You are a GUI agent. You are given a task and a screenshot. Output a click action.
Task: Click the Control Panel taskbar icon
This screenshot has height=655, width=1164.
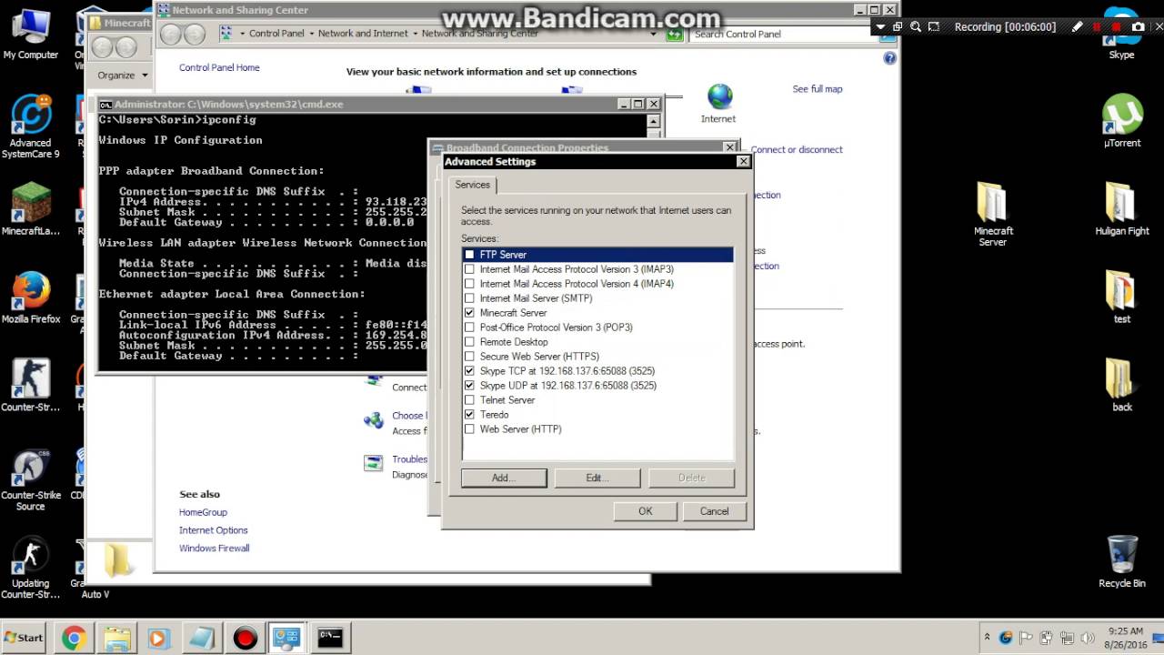(x=287, y=639)
